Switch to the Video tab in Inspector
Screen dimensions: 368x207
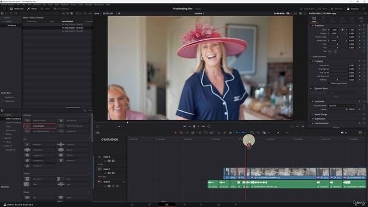314,19
